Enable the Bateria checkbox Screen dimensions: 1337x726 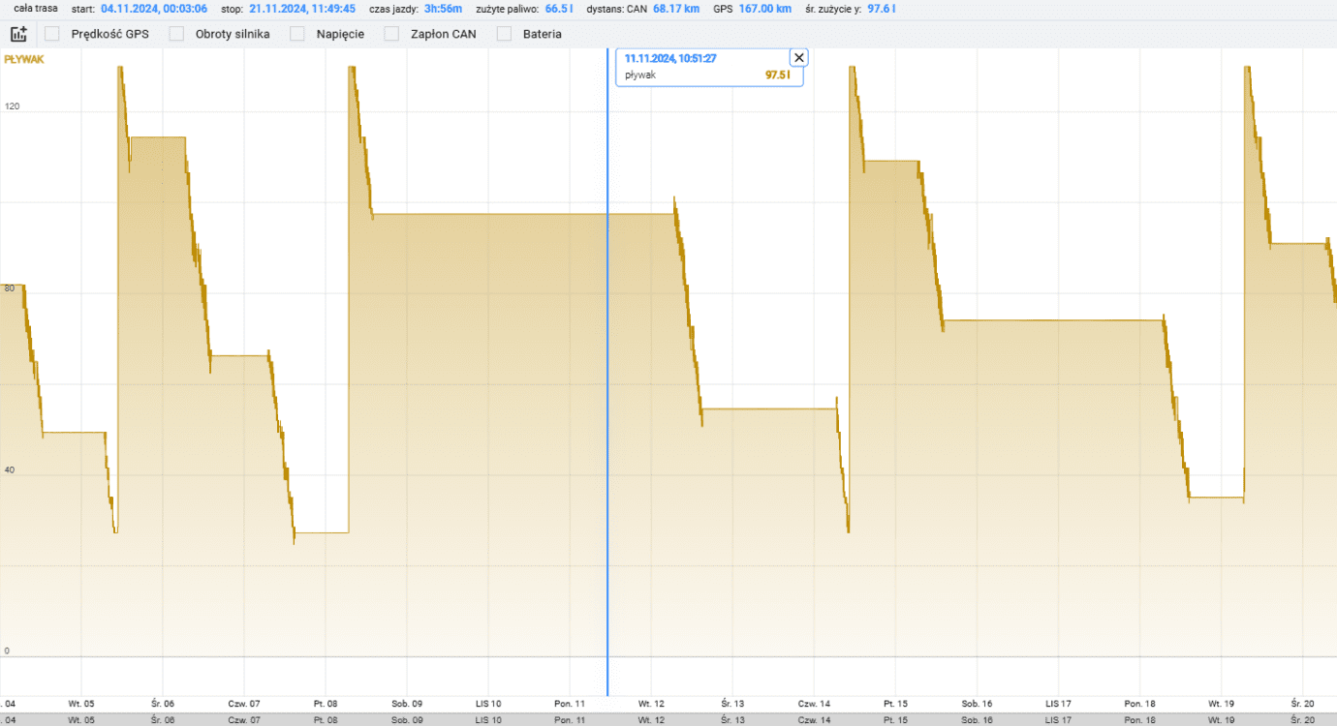pos(504,34)
